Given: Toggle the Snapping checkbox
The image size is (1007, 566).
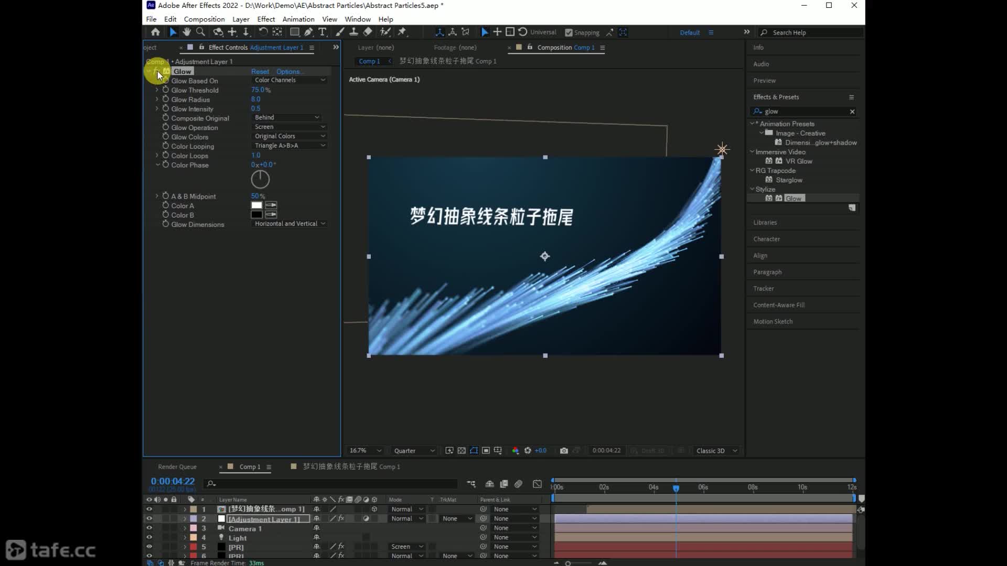Looking at the screenshot, I should 569,32.
